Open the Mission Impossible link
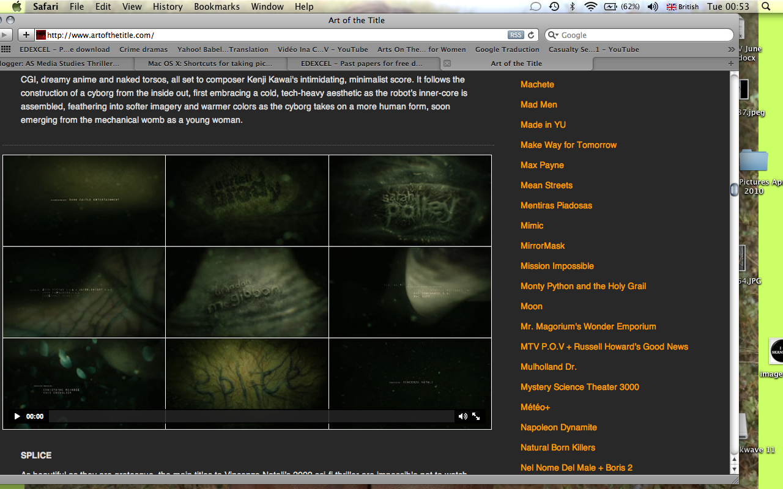Viewport: 783px width, 489px height. tap(557, 266)
